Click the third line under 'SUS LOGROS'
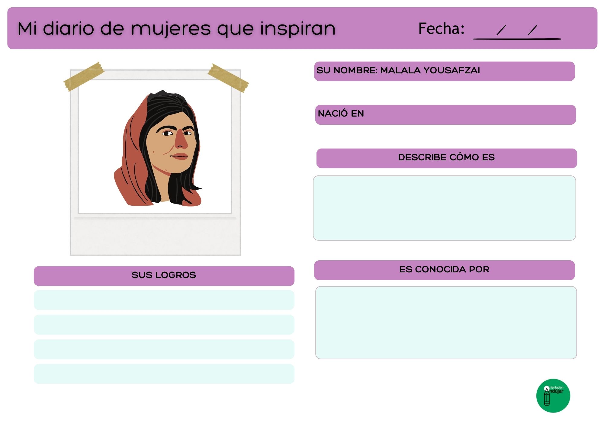Screen dimensions: 604x427 (164, 349)
